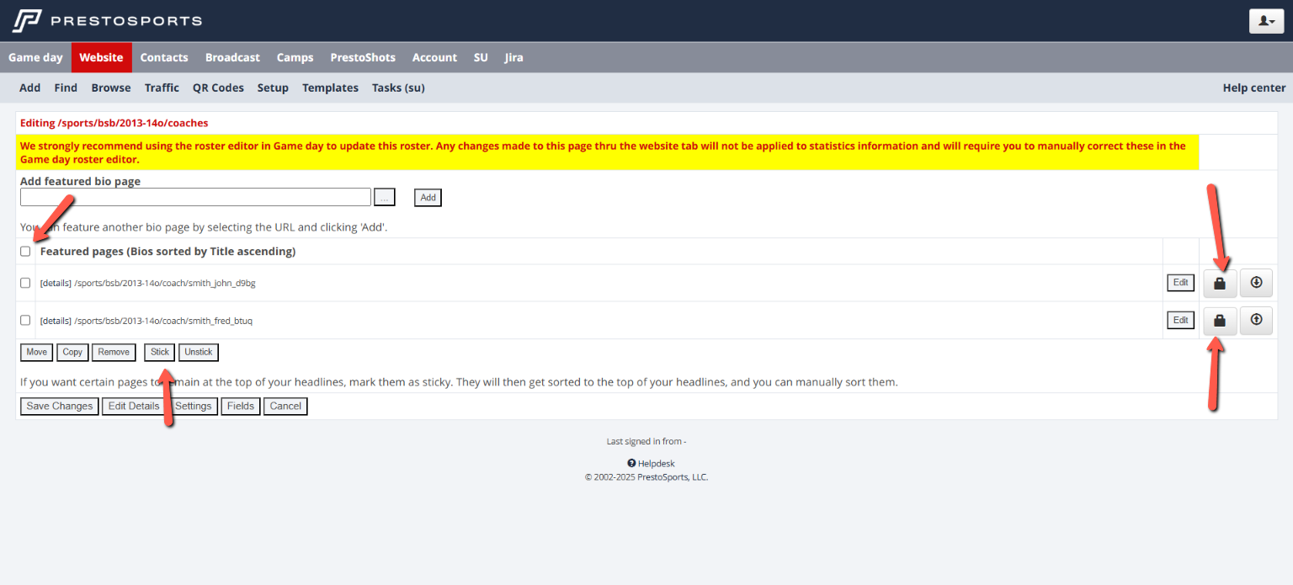Click the Helpdesk question mark icon

(x=631, y=464)
